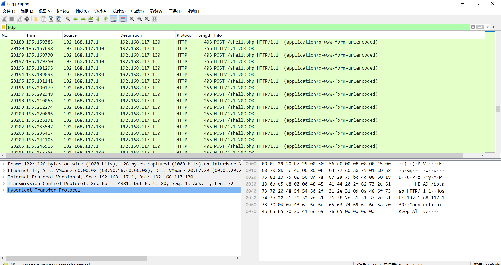Open the find packet magnifier
The height and width of the screenshot is (265, 501).
pos(68,19)
